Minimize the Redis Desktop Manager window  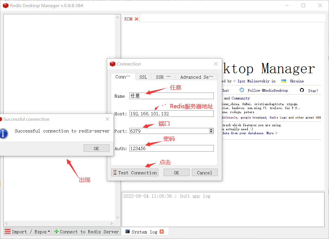287,5
